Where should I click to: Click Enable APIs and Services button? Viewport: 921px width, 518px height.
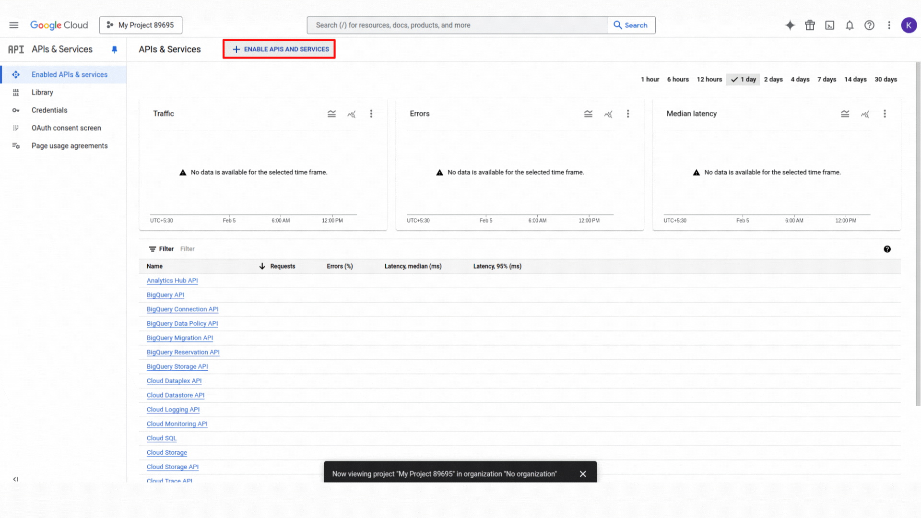pos(279,49)
